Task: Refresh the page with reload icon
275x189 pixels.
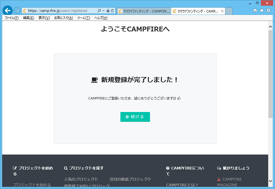Action: point(112,11)
